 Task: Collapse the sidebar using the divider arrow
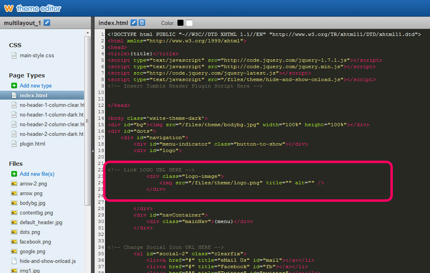93,151
